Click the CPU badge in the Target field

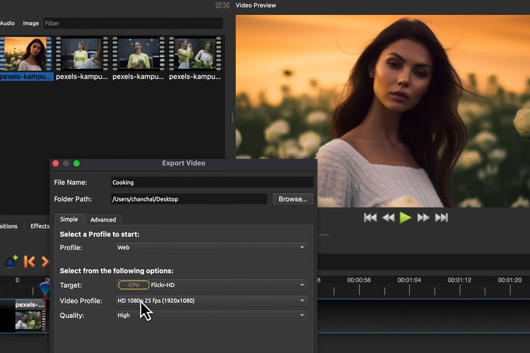tap(134, 285)
